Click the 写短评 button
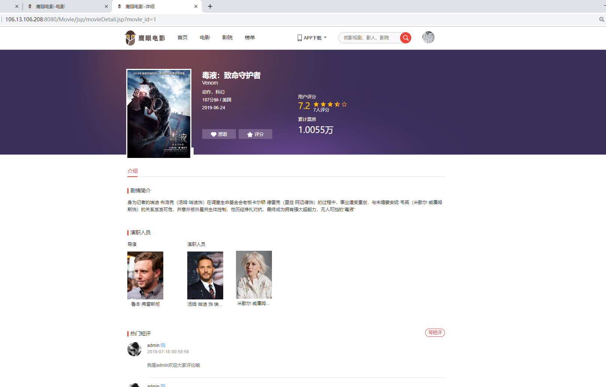The image size is (606, 387). point(435,332)
